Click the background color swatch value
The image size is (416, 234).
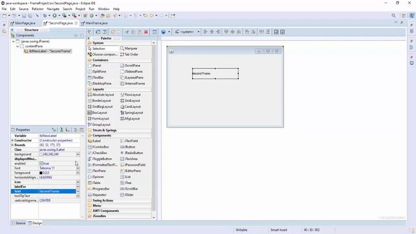click(41, 155)
